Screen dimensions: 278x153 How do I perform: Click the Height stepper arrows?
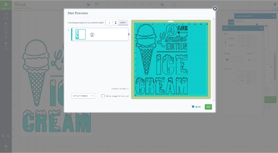(x=253, y=45)
